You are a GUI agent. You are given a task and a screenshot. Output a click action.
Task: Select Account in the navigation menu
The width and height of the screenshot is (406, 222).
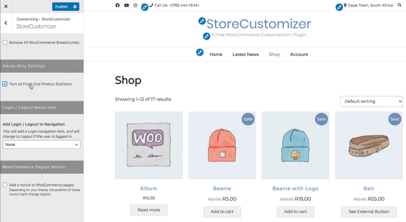coord(299,54)
